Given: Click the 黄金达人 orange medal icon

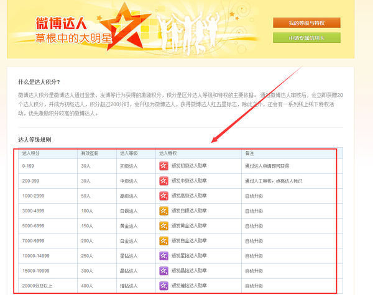Looking at the screenshot, I should click(x=163, y=226).
